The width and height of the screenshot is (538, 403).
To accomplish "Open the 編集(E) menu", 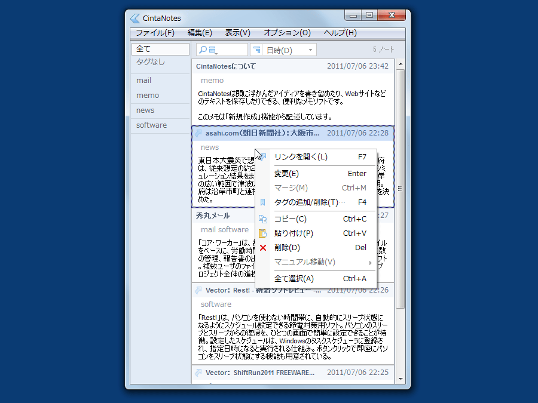I will pyautogui.click(x=200, y=33).
